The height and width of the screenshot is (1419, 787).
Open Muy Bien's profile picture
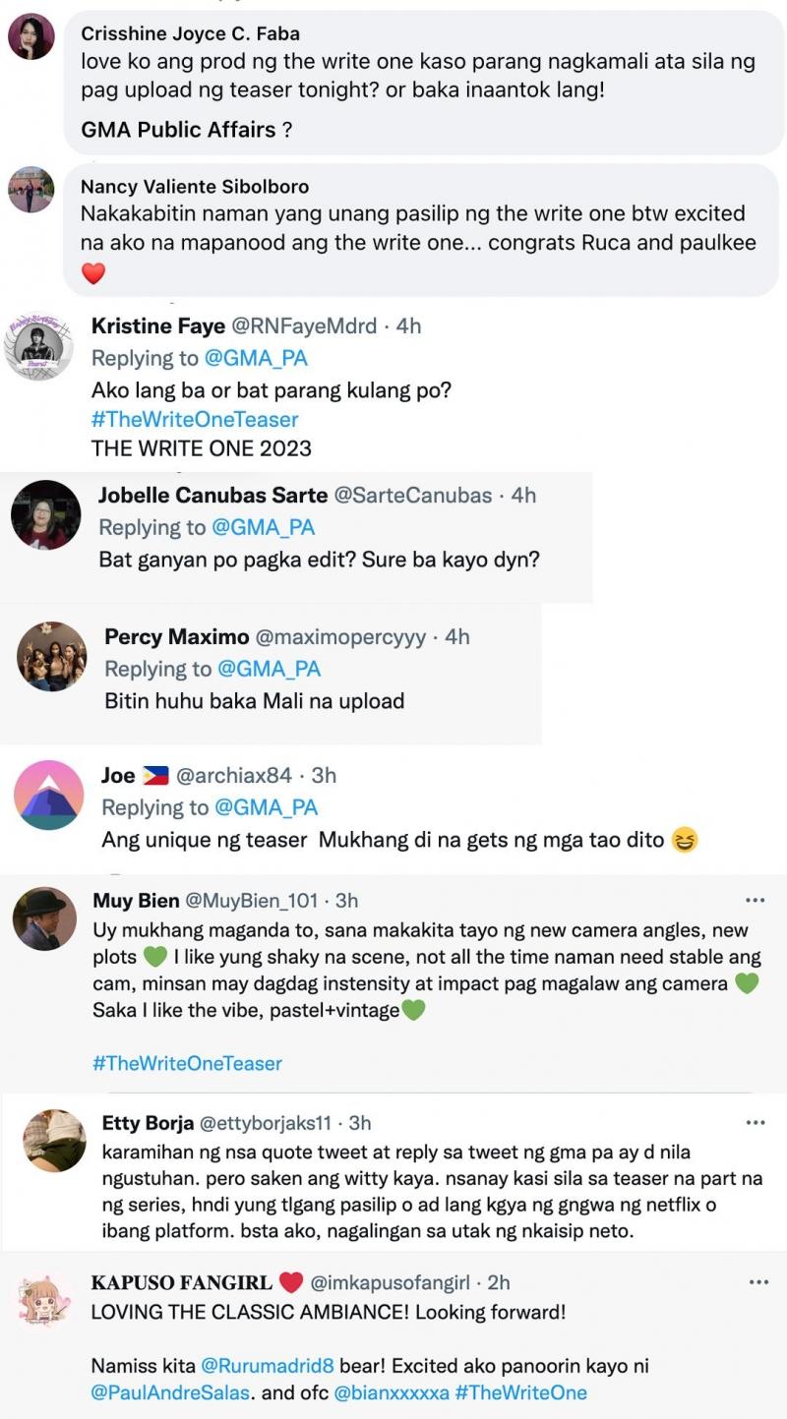[44, 918]
